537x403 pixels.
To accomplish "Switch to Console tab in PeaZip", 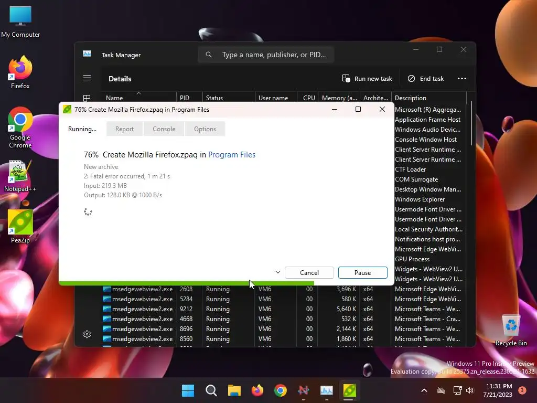I will click(x=164, y=129).
